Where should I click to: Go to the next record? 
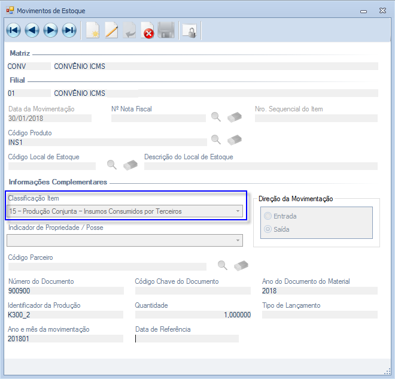[x=50, y=31]
